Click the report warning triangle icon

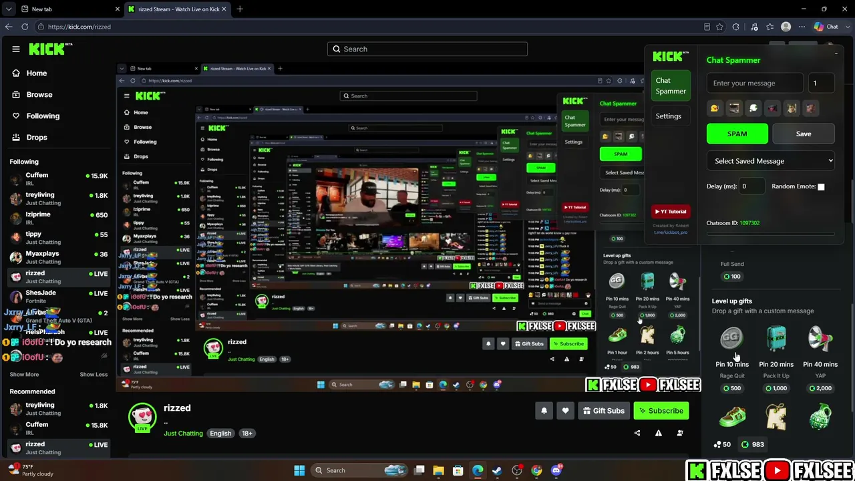tap(659, 433)
